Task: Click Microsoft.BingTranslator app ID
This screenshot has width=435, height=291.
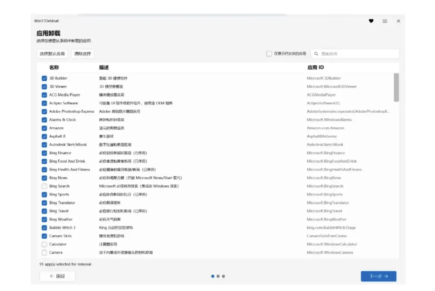Action: [327, 203]
